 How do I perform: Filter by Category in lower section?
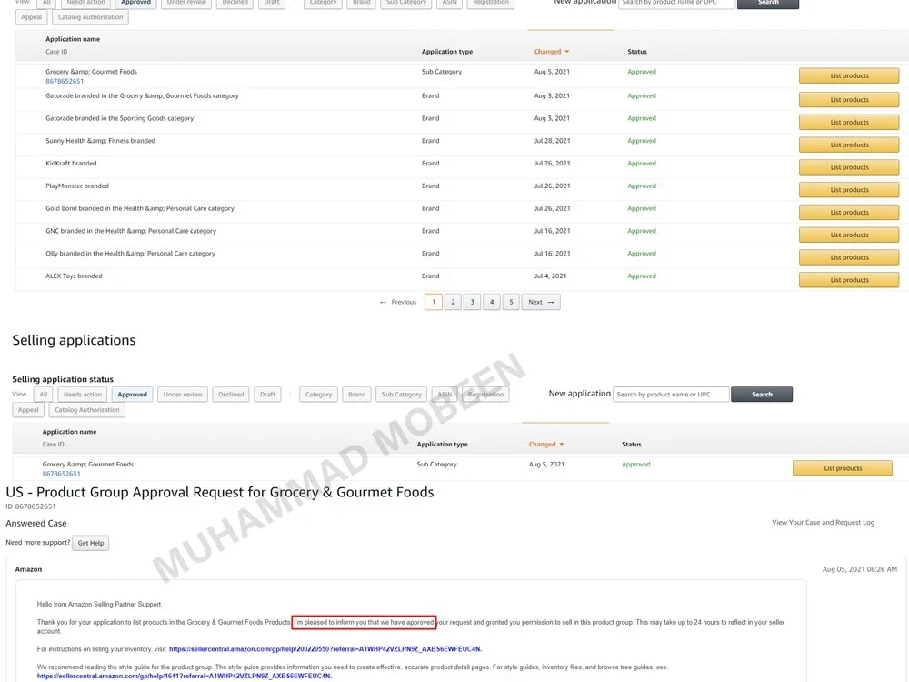click(x=318, y=395)
